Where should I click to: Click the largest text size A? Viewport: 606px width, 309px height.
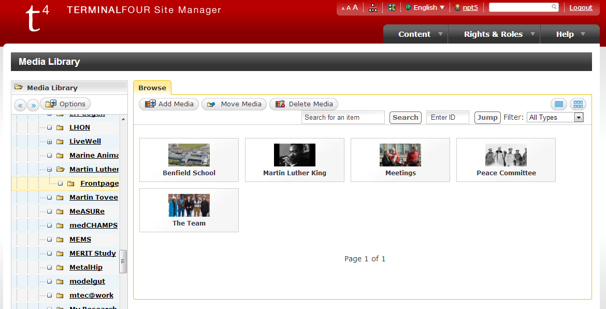[x=355, y=7]
